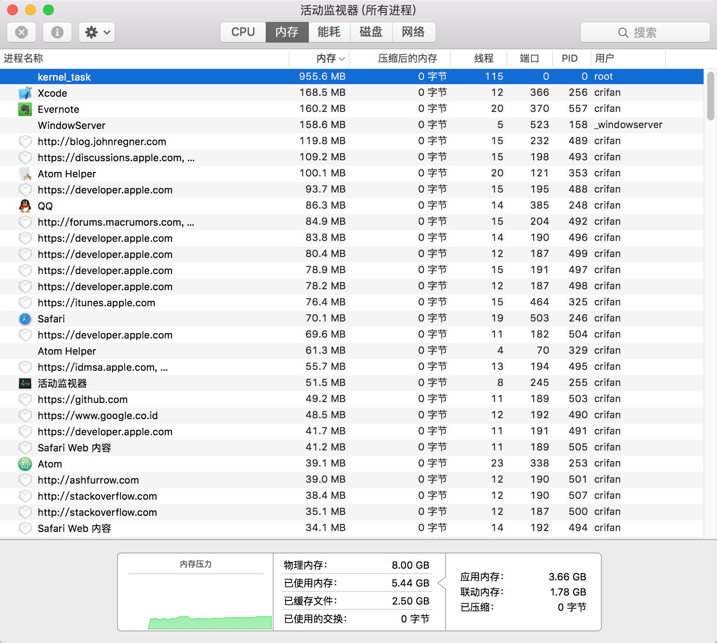Click icon of Atom Helper using 100.1 MB

coord(25,174)
